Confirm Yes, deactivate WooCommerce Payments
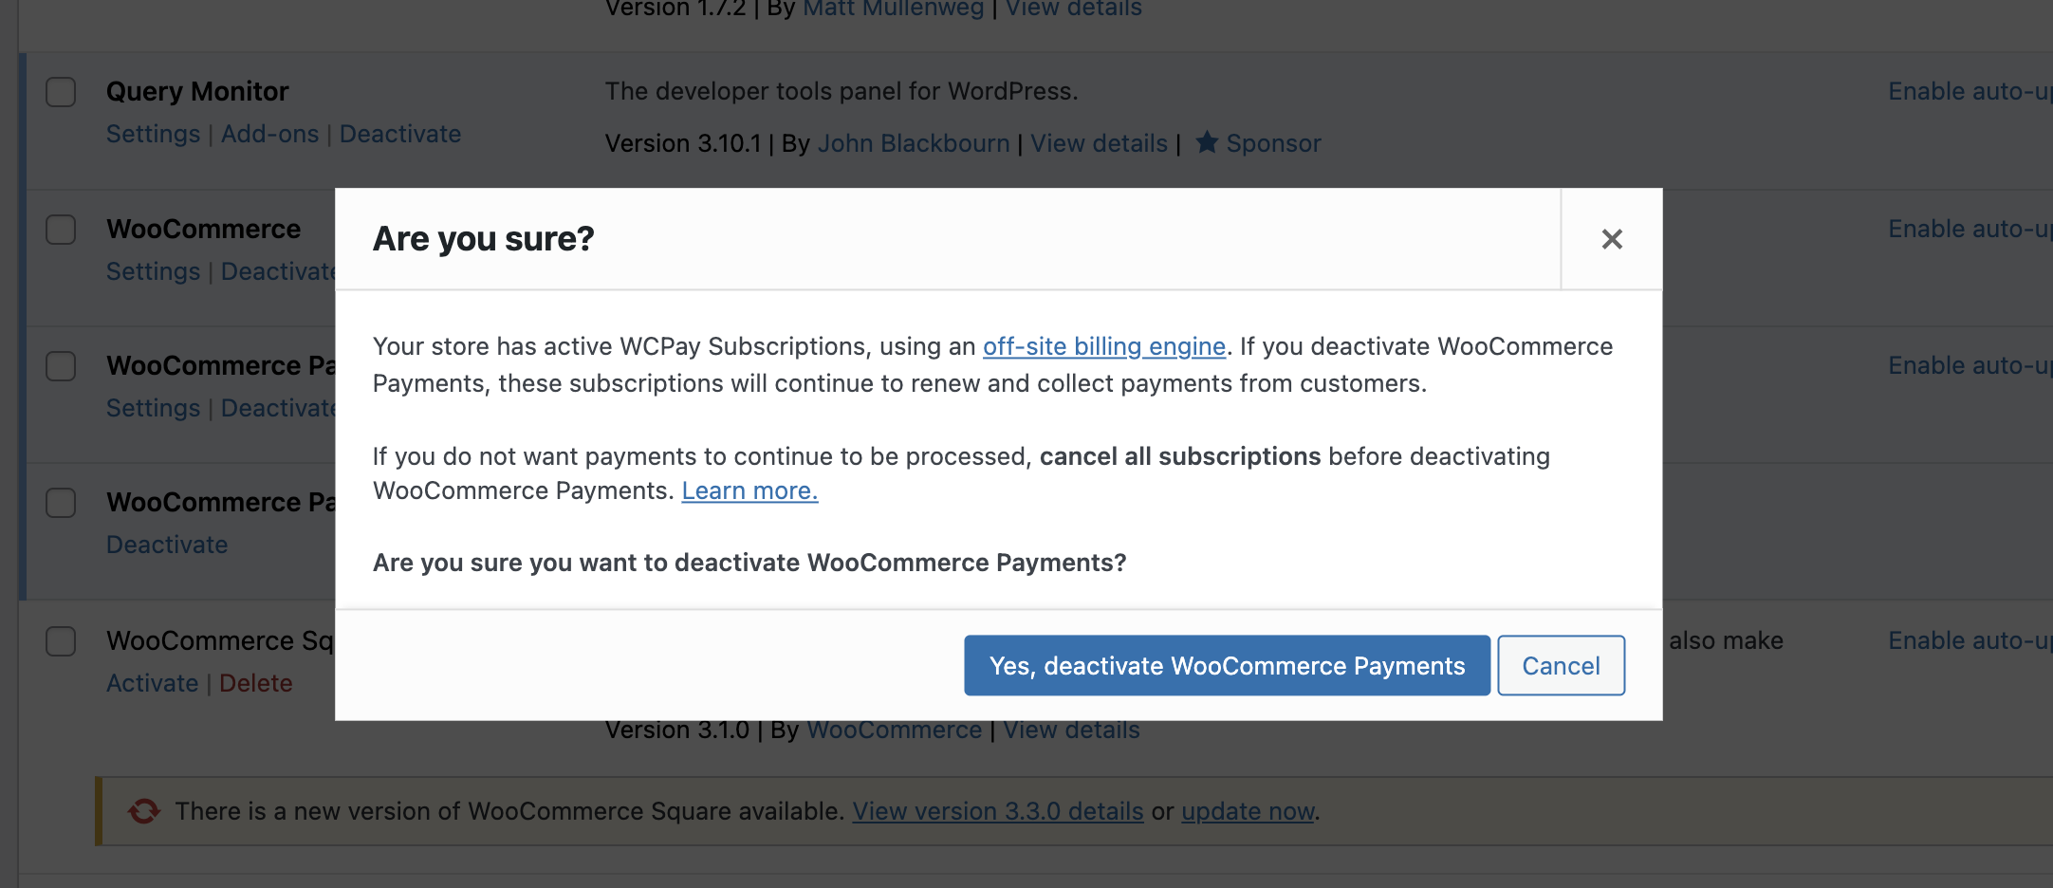The width and height of the screenshot is (2053, 888). (x=1227, y=665)
